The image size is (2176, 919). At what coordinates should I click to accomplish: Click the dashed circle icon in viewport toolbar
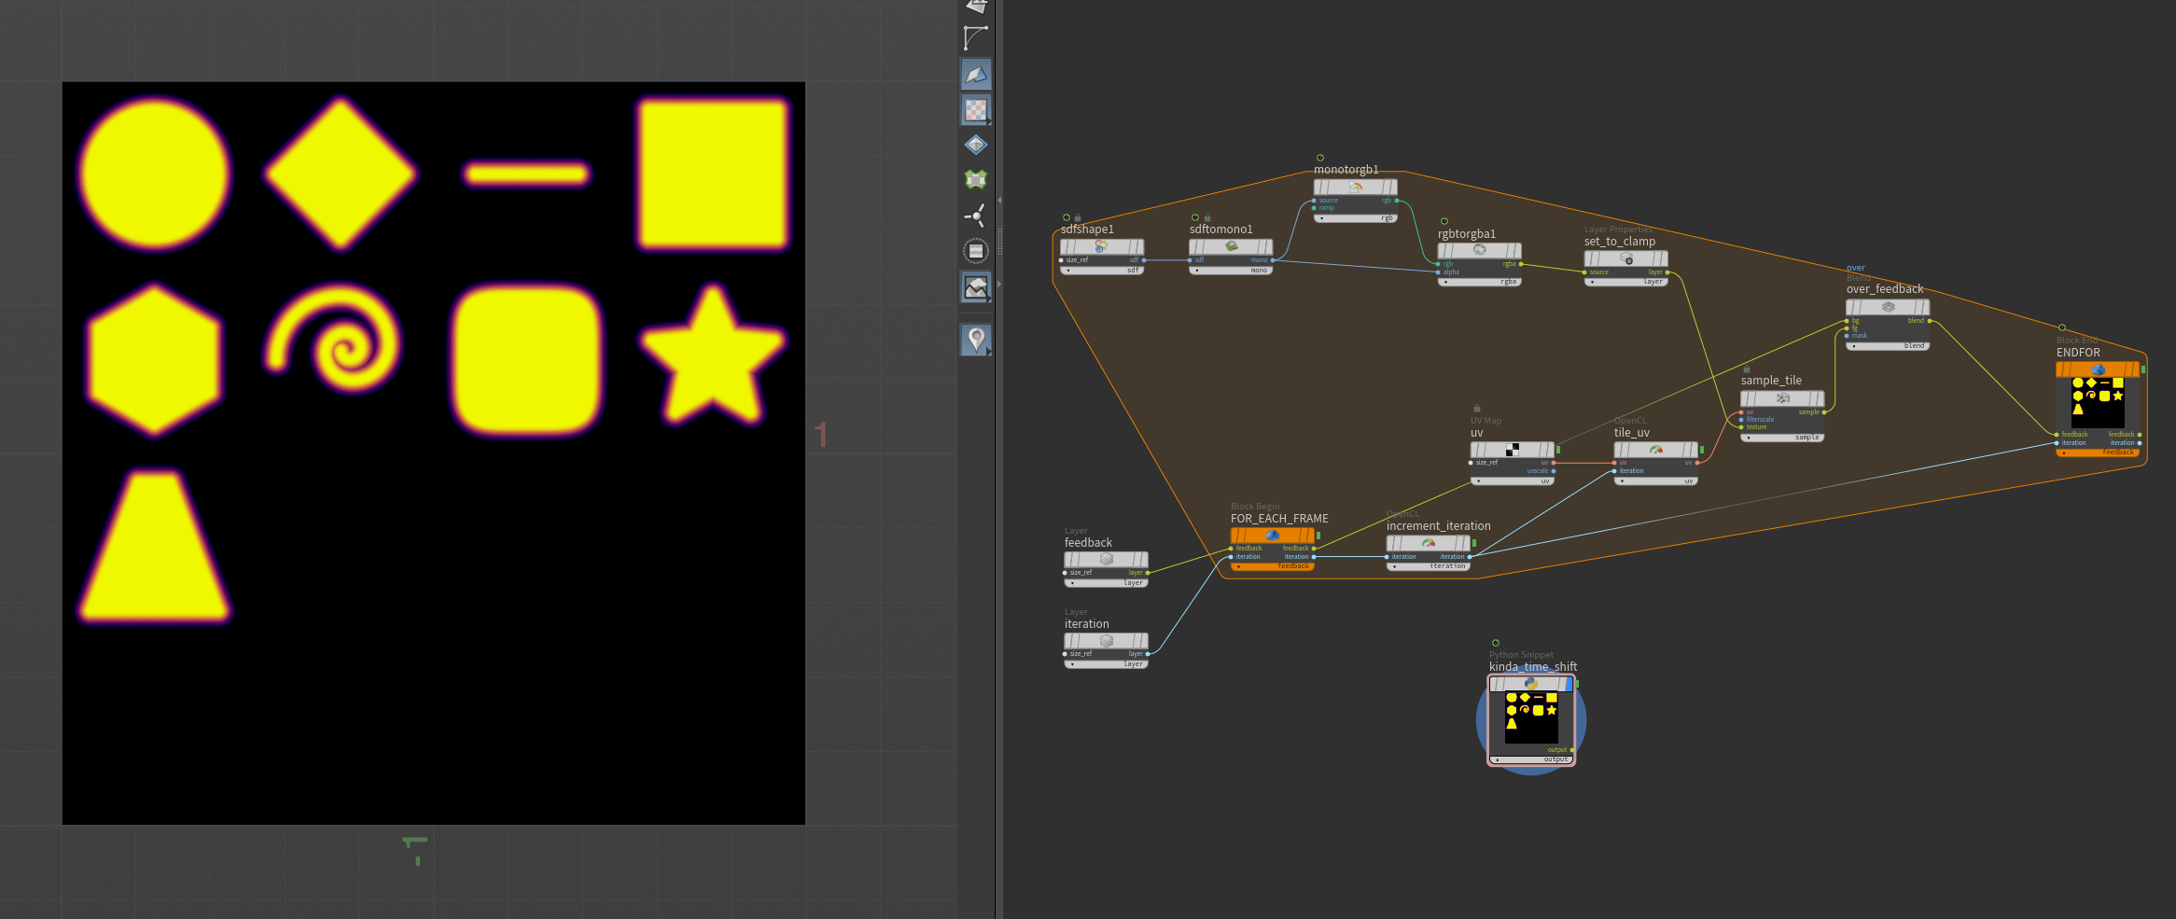(x=975, y=251)
